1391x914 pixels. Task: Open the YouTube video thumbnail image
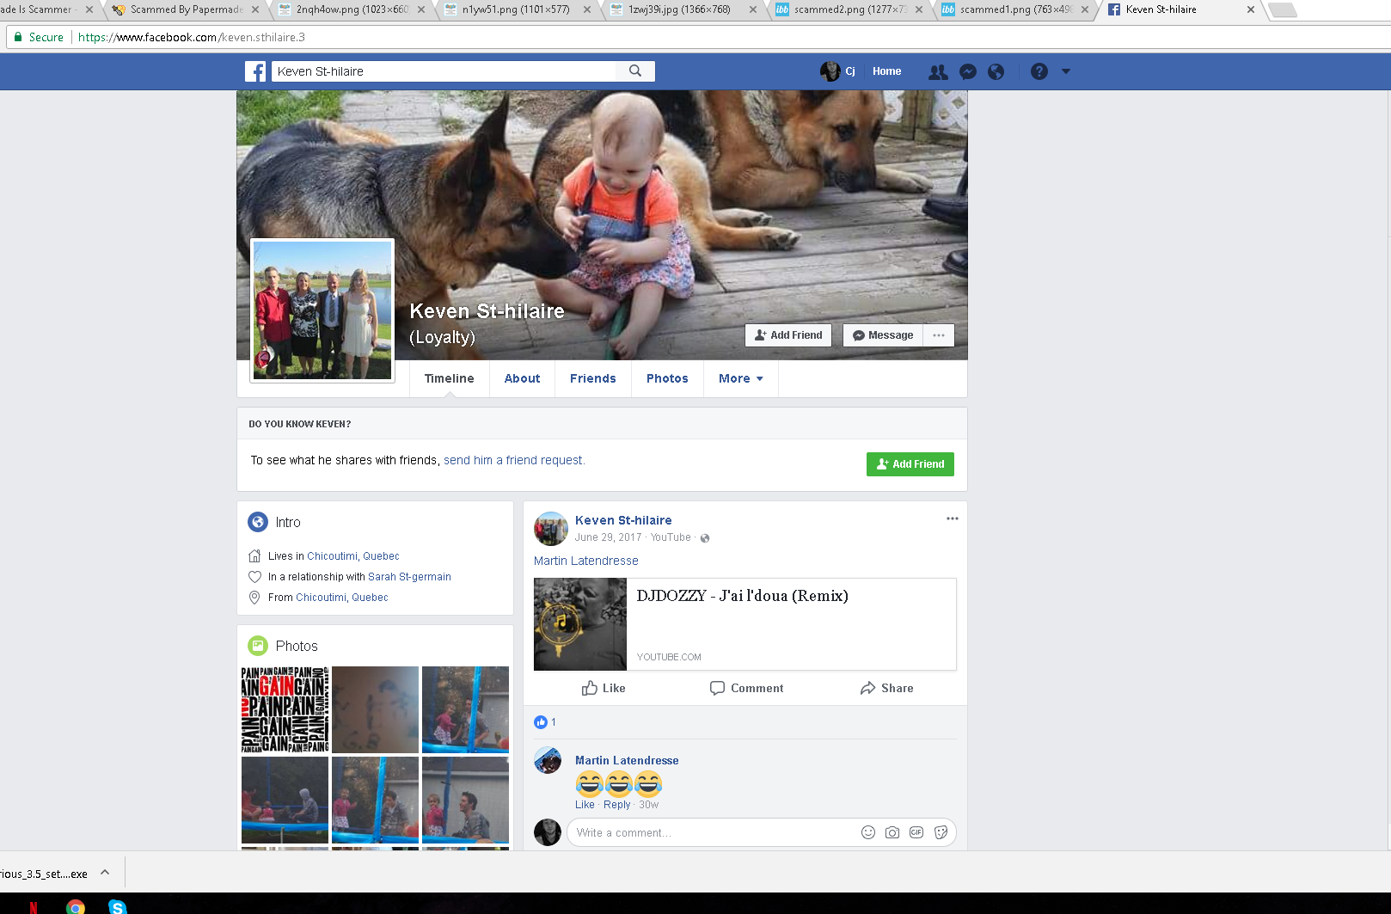580,624
